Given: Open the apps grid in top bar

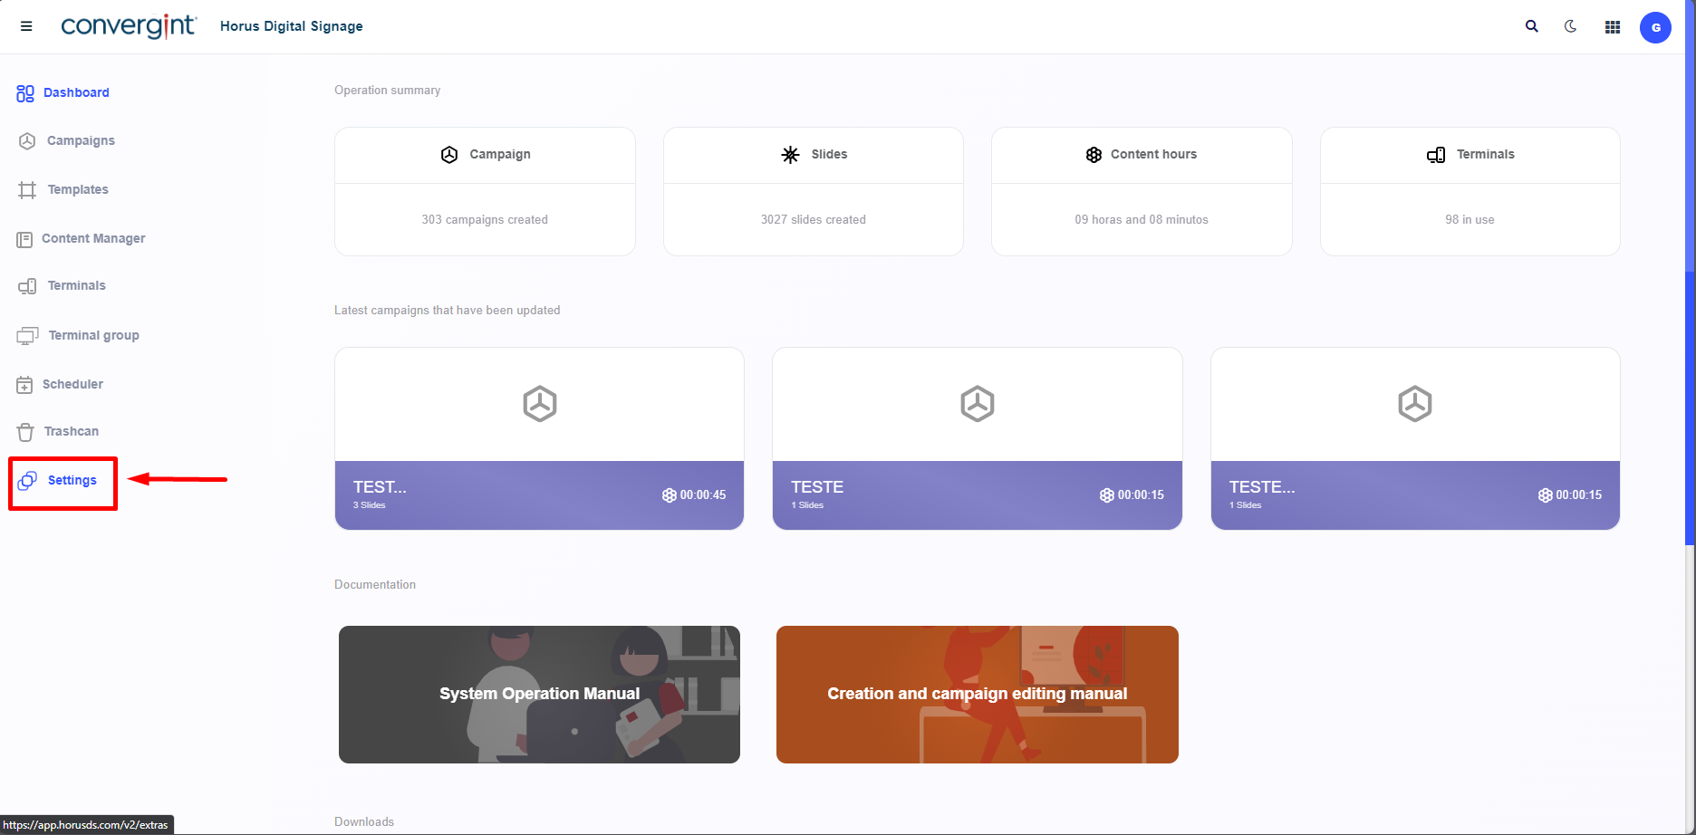Looking at the screenshot, I should pos(1612,26).
